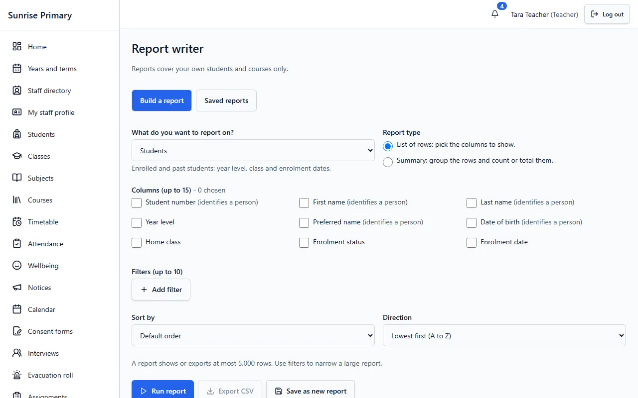Screen dimensions: 638x398
Task: Check the Enrolment date column
Action: point(472,243)
